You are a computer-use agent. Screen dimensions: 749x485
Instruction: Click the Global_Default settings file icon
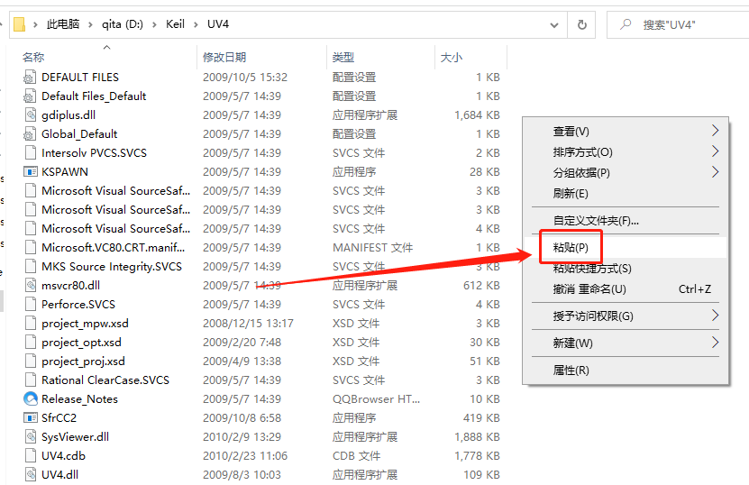click(x=30, y=133)
